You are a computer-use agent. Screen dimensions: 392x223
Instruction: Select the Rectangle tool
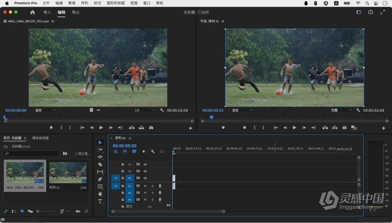point(100,186)
